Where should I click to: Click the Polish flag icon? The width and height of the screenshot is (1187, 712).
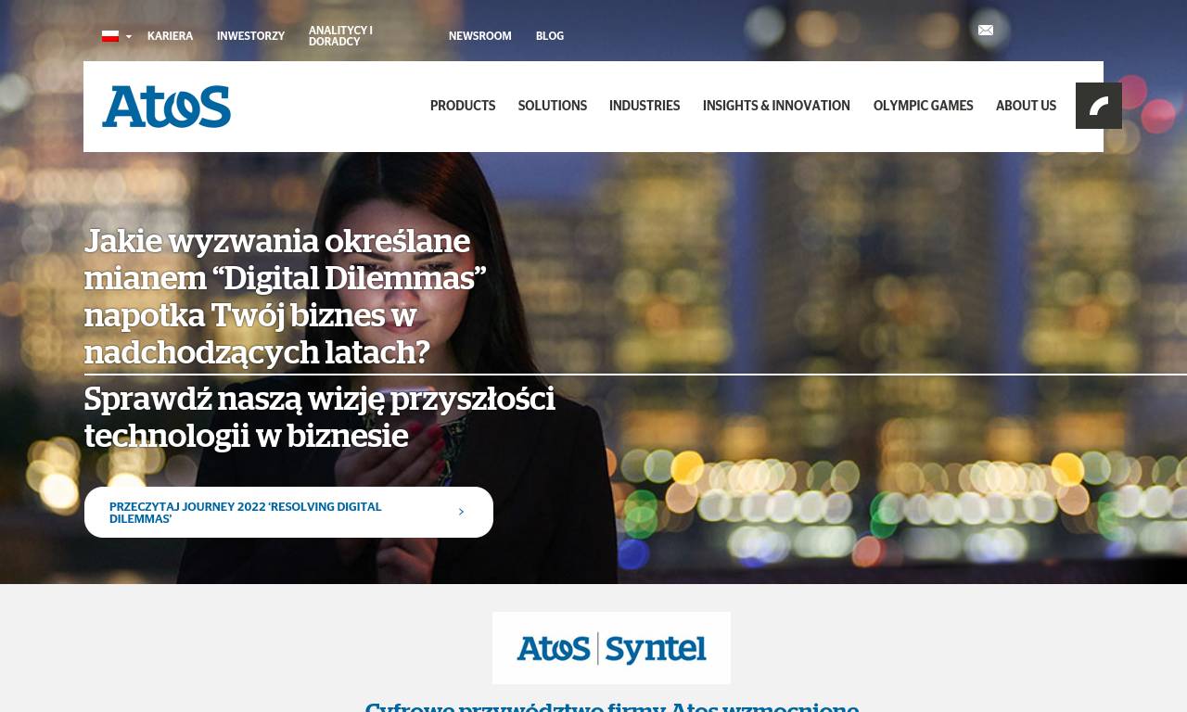point(110,36)
